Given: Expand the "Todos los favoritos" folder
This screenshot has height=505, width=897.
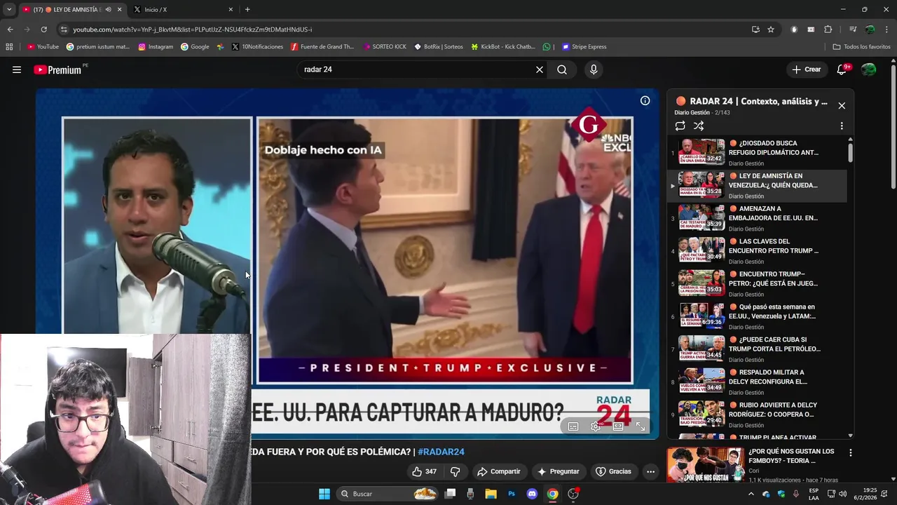Looking at the screenshot, I should (861, 47).
